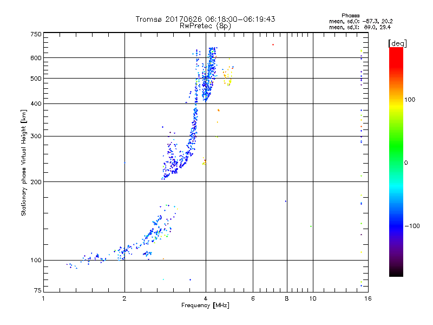Click the "Stationary phase Virtual Height [km]" label
This screenshot has height=325, width=433.
click(x=24, y=162)
